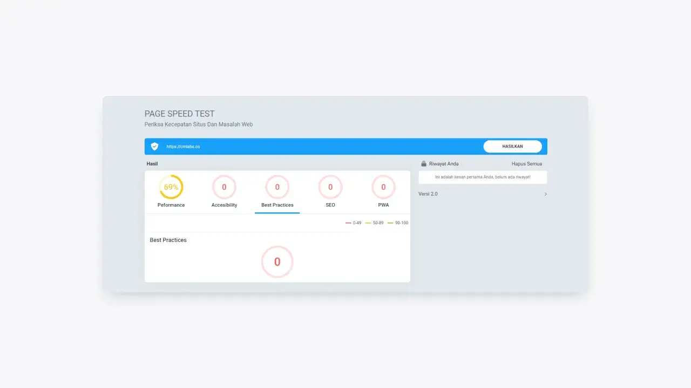Image resolution: width=691 pixels, height=388 pixels.
Task: Click the green 90-100 legend marker
Action: click(x=390, y=223)
